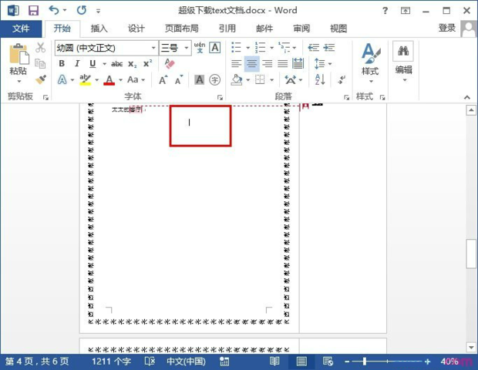Image resolution: width=478 pixels, height=370 pixels.
Task: Open the 幼圆 font name dropdown
Action: tap(153, 48)
